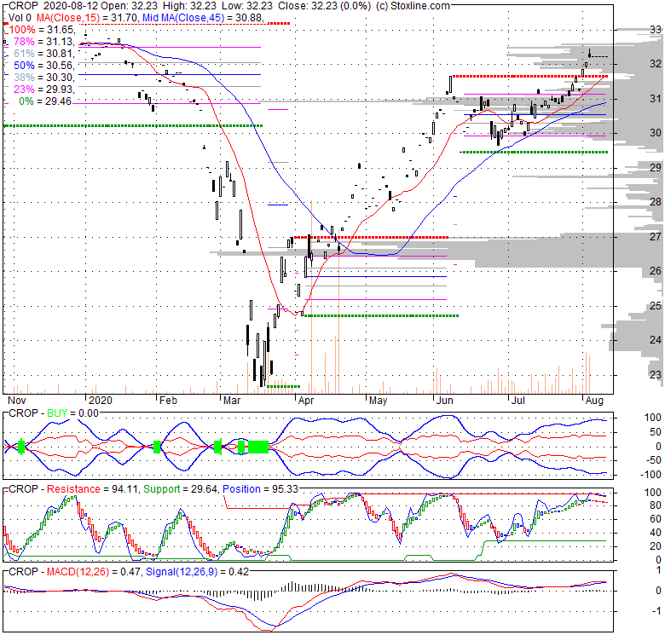Select the 'Close: 32.23 (0.0%)' value
This screenshot has height=635, width=665.
click(x=325, y=6)
